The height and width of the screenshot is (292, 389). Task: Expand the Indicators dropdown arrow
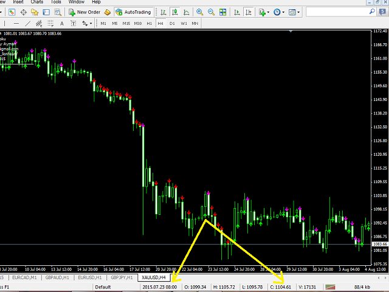(x=268, y=12)
